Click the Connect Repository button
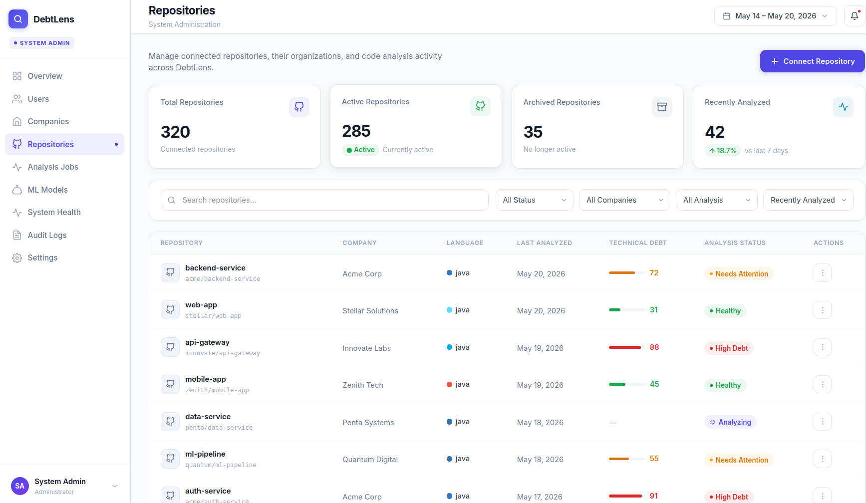This screenshot has height=503, width=866. pyautogui.click(x=813, y=61)
